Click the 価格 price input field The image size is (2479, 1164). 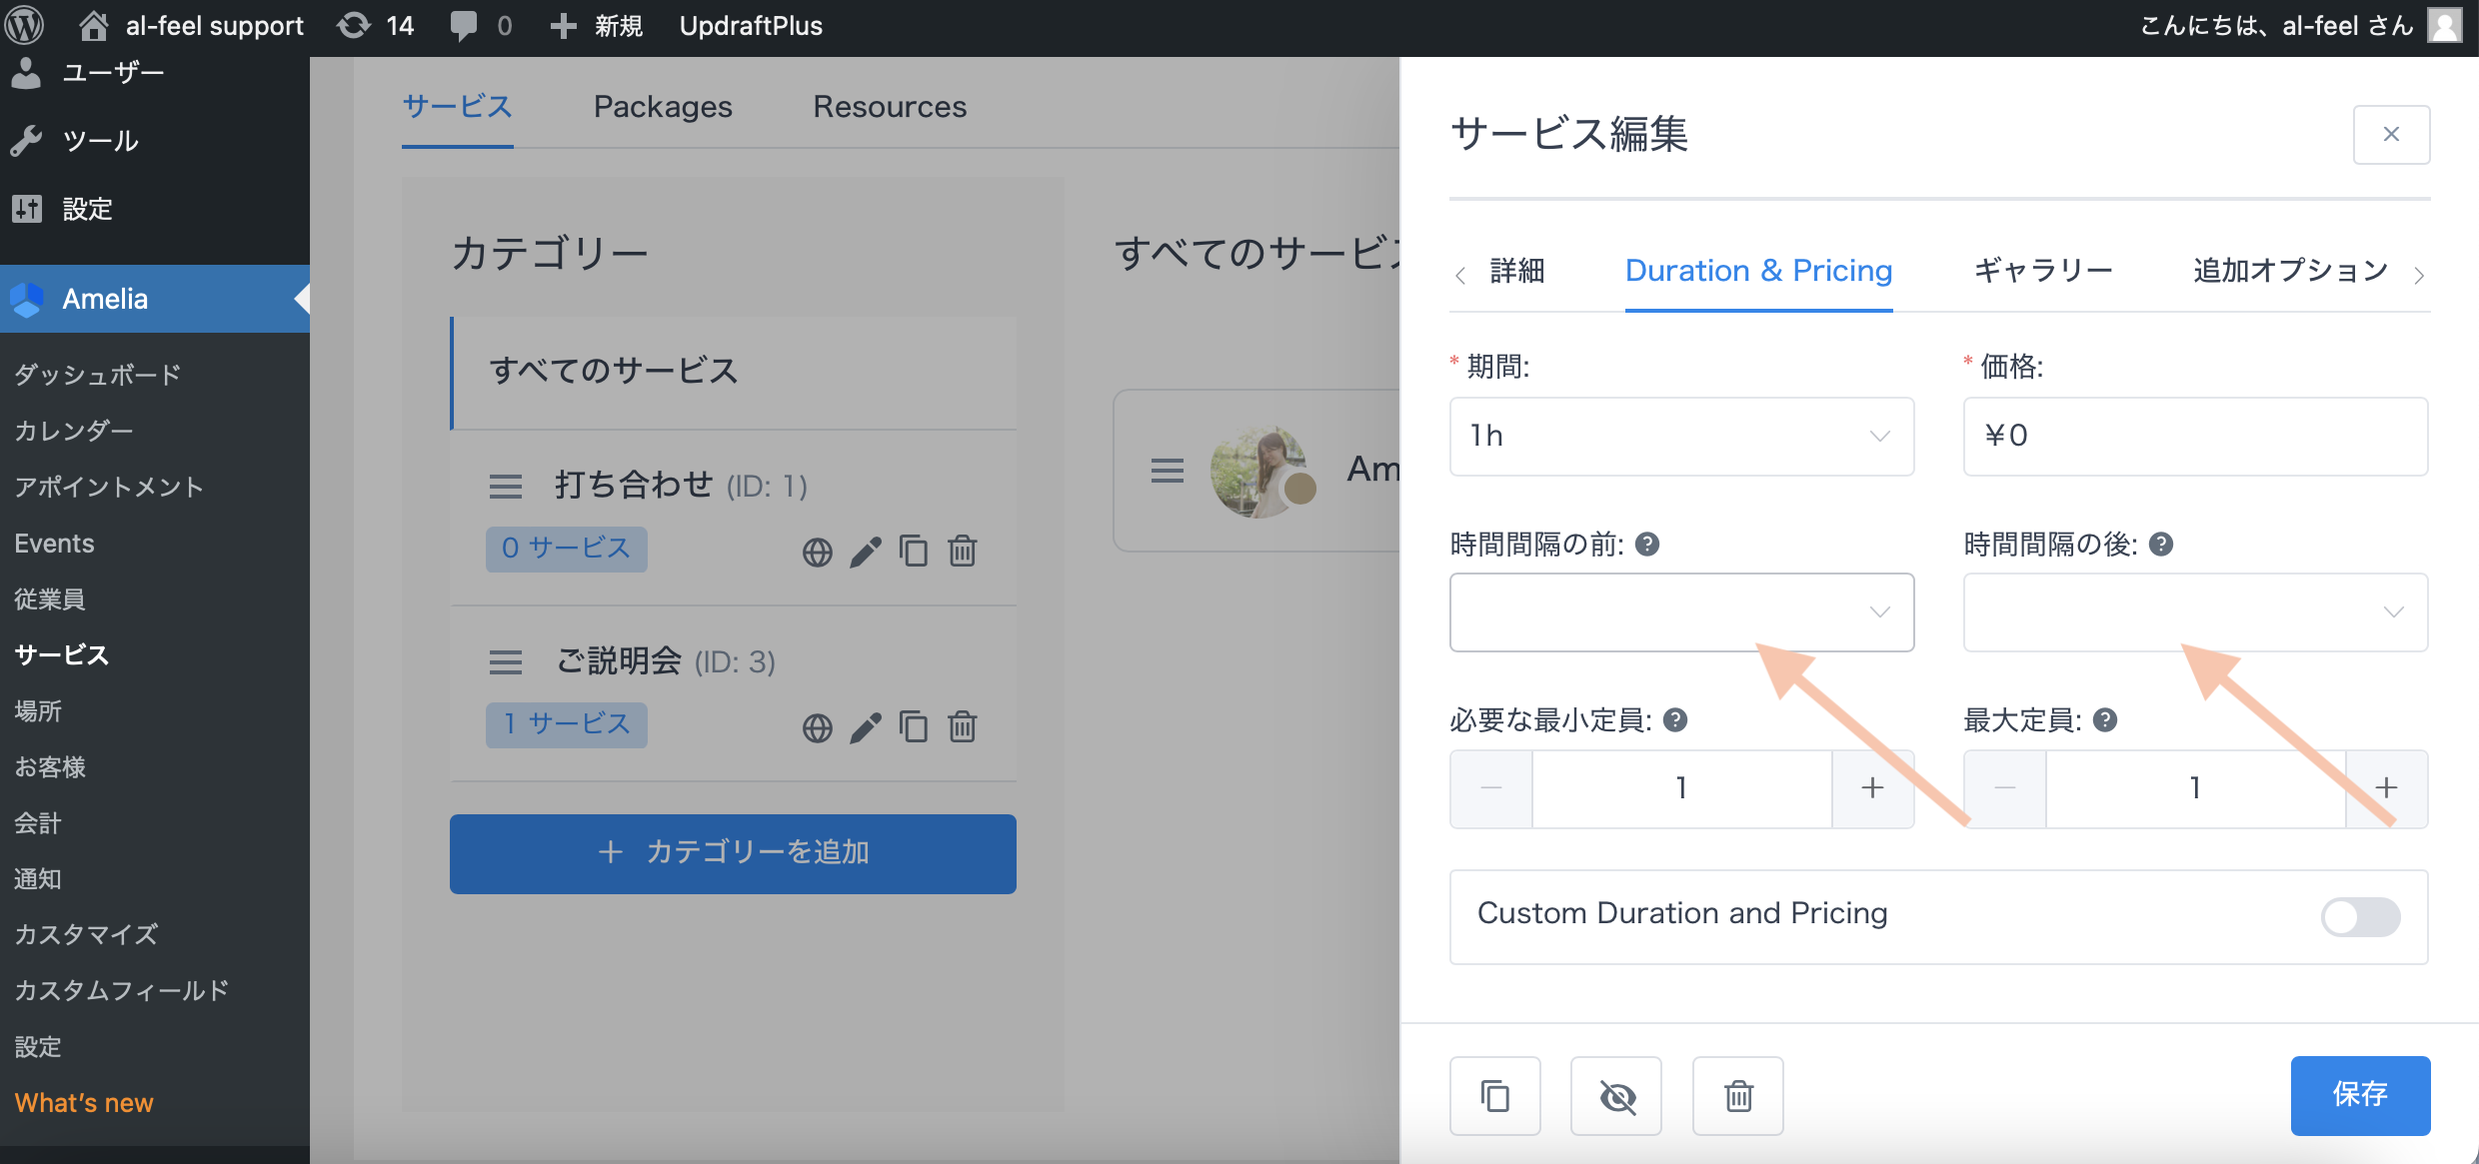[x=2195, y=437]
